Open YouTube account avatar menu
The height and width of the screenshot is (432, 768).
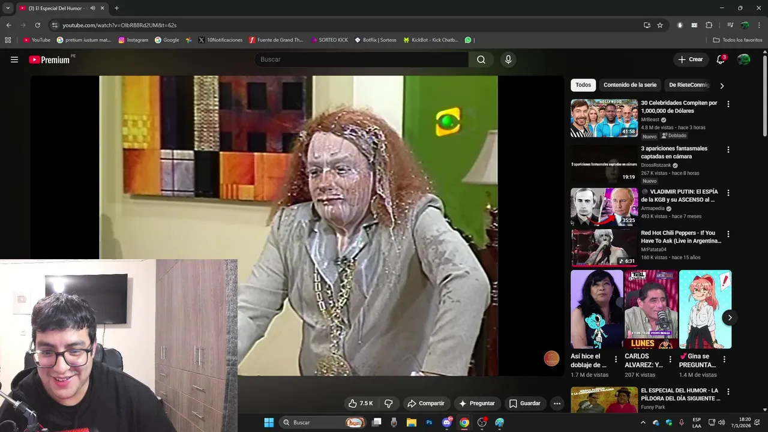[x=743, y=59]
